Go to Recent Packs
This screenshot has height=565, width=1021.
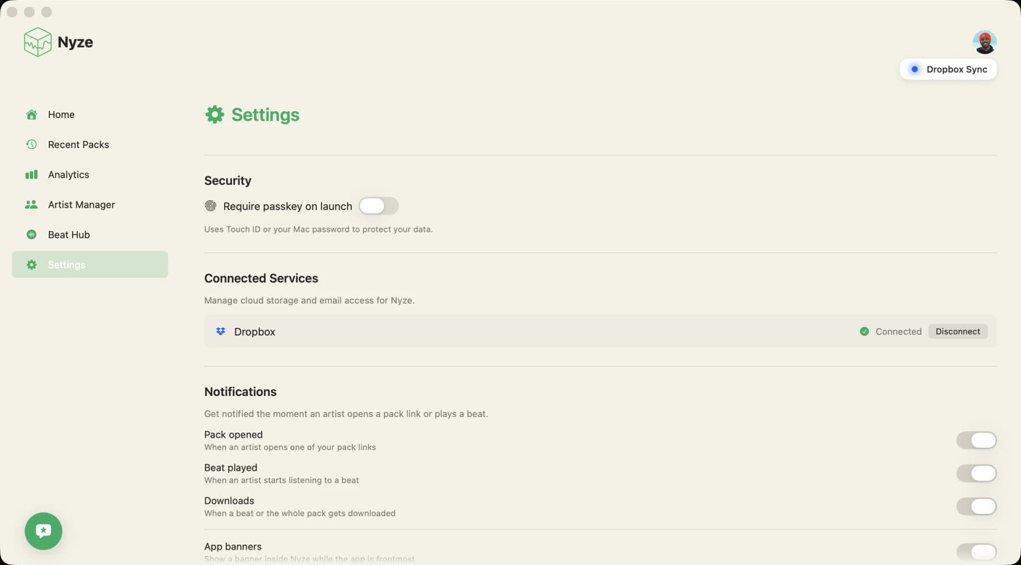(90, 145)
